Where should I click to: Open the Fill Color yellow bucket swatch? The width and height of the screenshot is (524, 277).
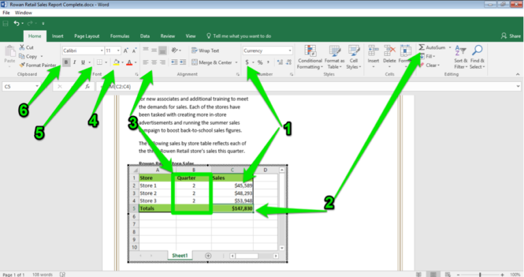116,62
